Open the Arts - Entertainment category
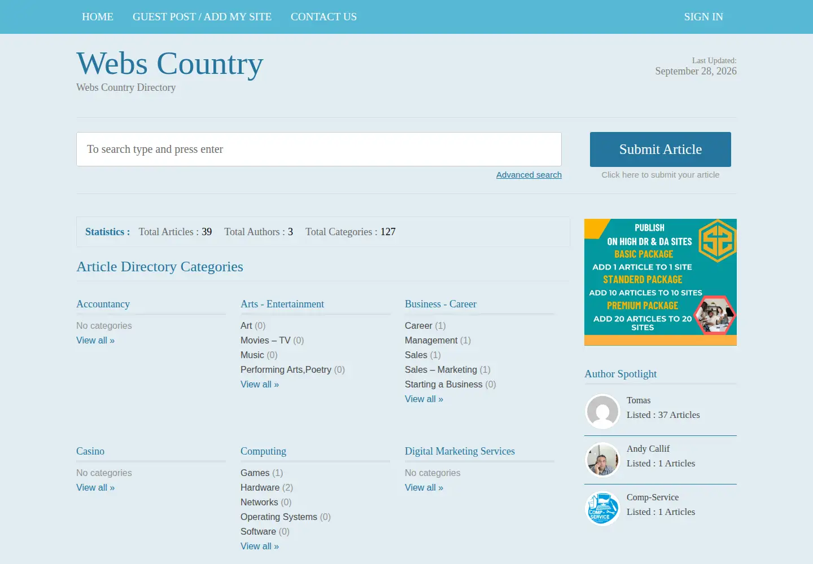The width and height of the screenshot is (813, 564). point(282,304)
